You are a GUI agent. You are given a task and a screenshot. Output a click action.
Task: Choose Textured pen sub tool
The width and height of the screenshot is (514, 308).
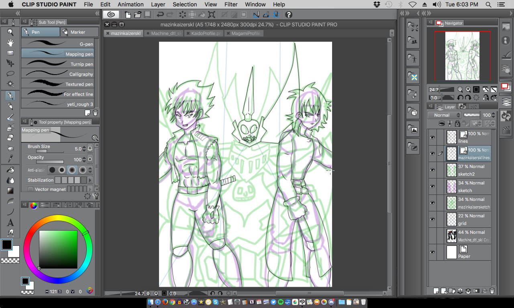click(57, 84)
